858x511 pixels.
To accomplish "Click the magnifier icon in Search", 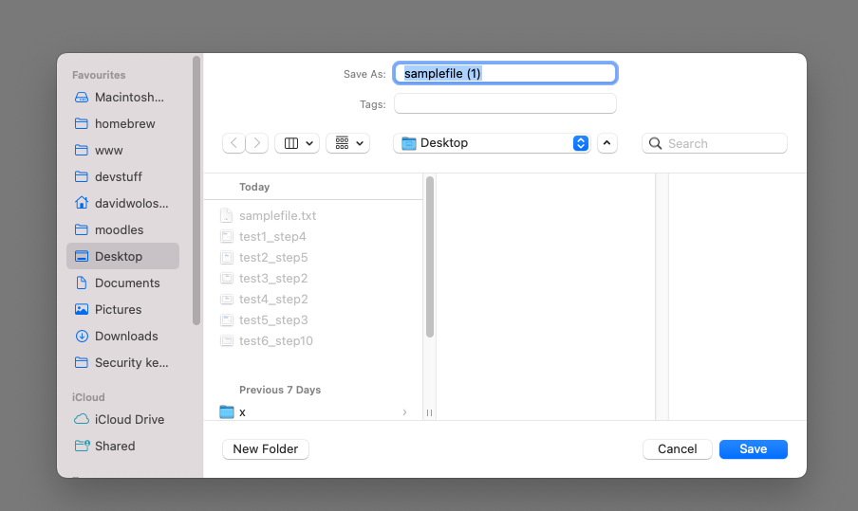I will [655, 143].
